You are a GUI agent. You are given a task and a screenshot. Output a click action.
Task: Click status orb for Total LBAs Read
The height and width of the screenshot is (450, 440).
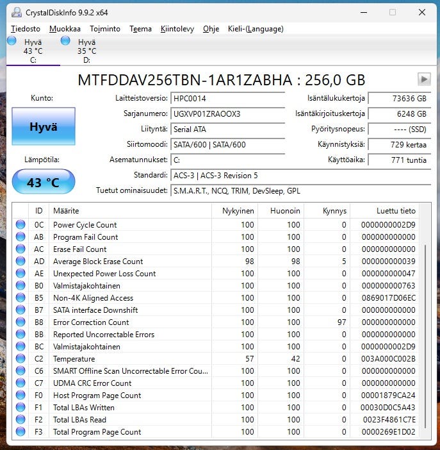[x=20, y=420]
